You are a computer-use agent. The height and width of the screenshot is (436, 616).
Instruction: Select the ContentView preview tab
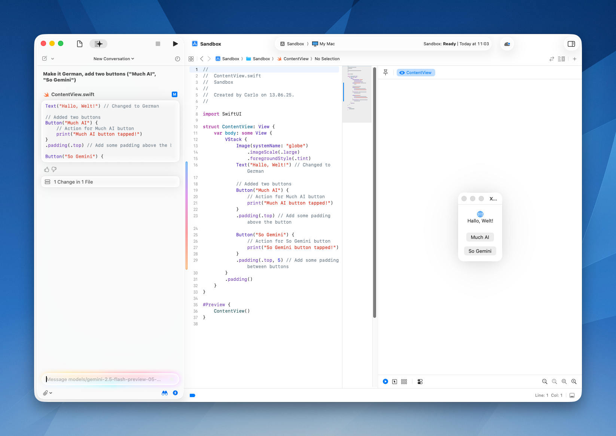pyautogui.click(x=415, y=72)
